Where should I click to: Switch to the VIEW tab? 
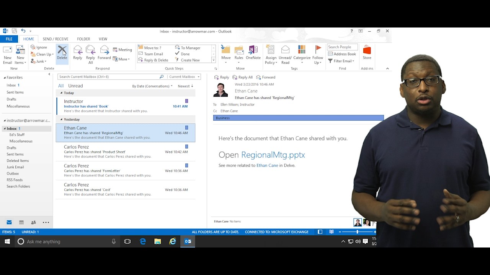pos(103,39)
